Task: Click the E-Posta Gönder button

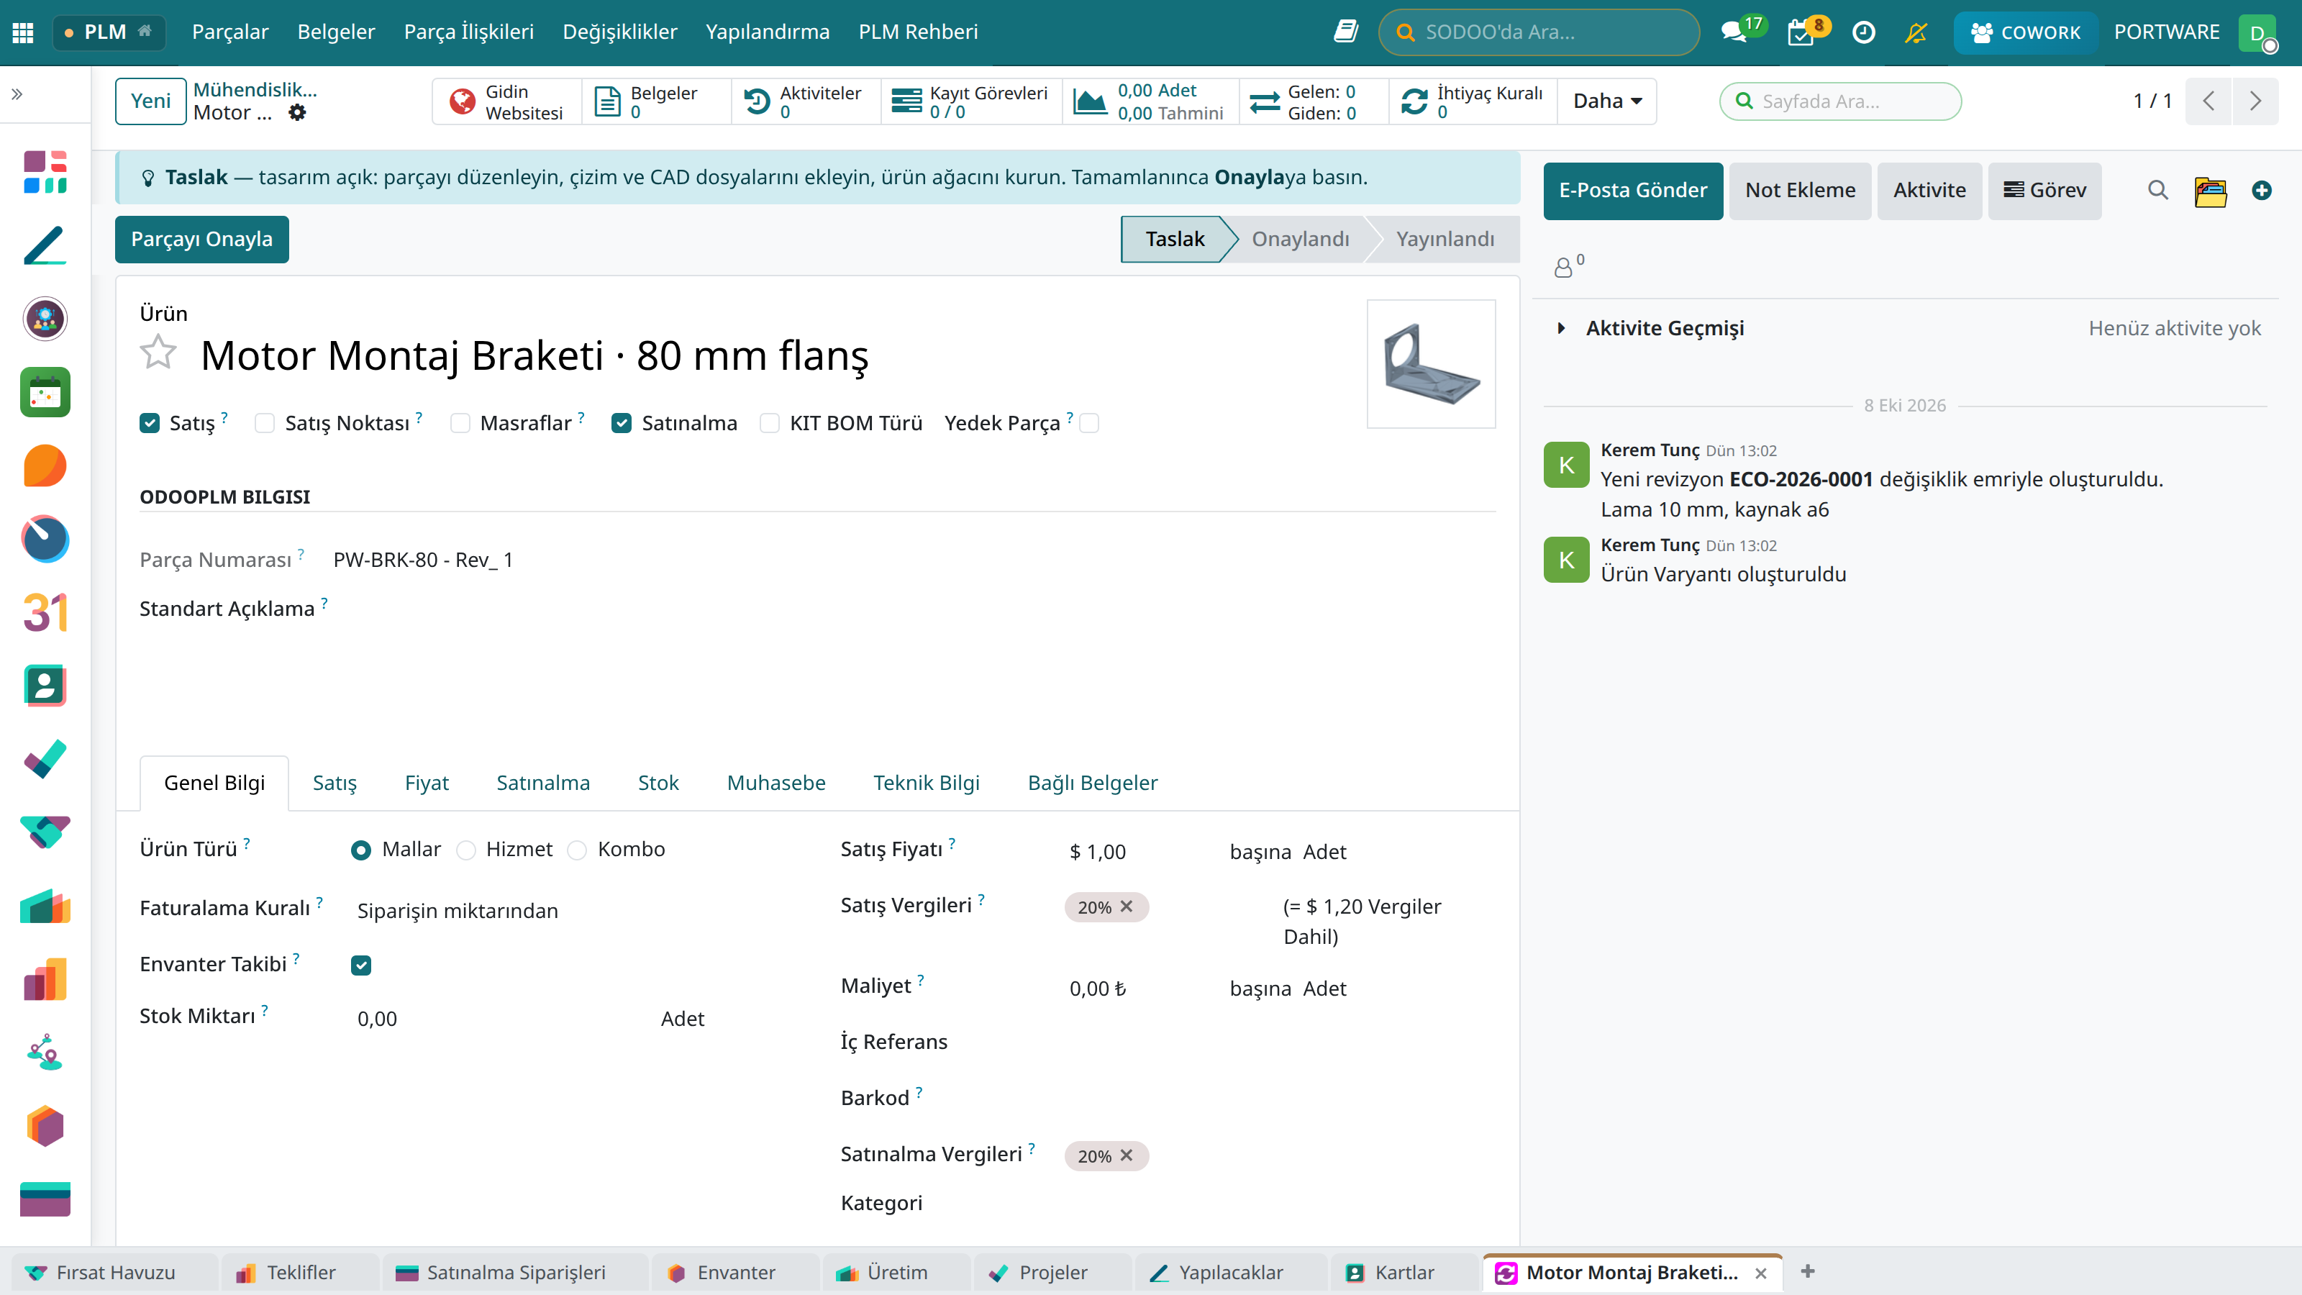Action: pos(1633,191)
